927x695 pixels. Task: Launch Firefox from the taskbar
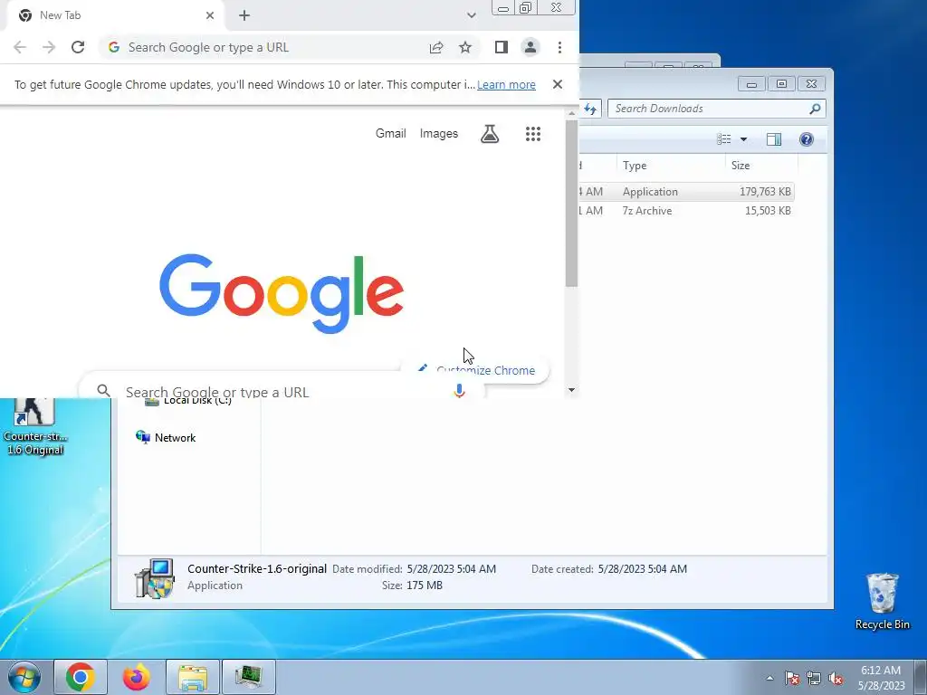point(136,677)
